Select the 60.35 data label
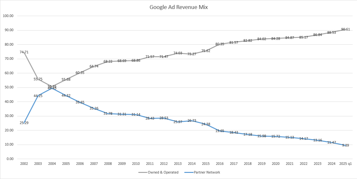357x179 pixels. (x=80, y=73)
